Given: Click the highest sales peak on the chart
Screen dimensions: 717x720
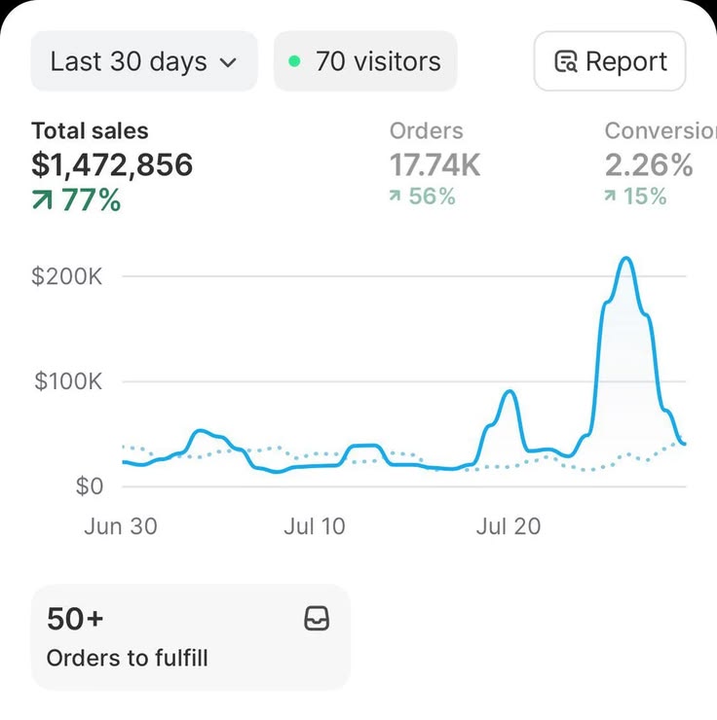Looking at the screenshot, I should point(626,259).
